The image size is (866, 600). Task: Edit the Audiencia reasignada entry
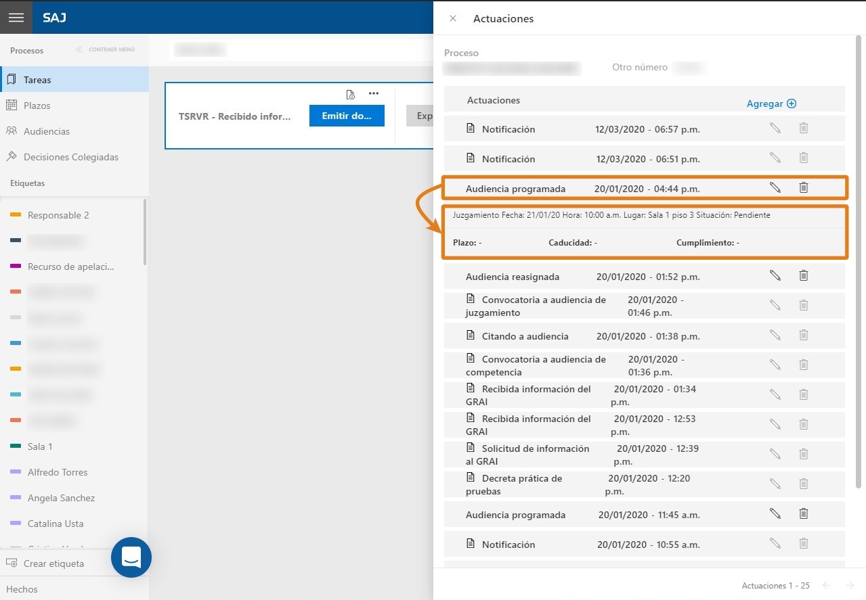tap(775, 275)
